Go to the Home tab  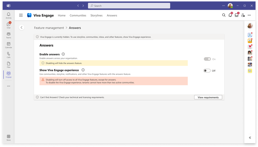click(x=62, y=15)
